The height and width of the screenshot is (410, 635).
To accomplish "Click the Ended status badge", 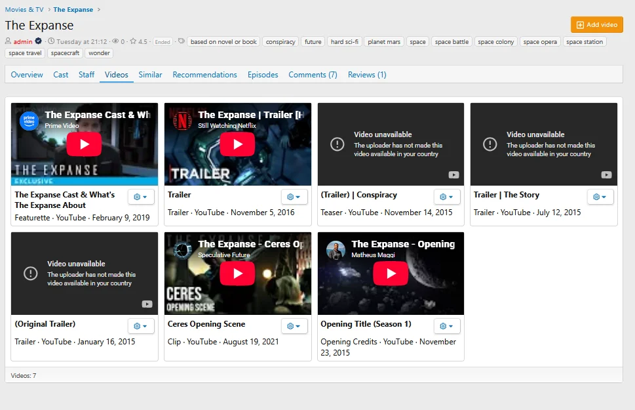I will pos(163,41).
